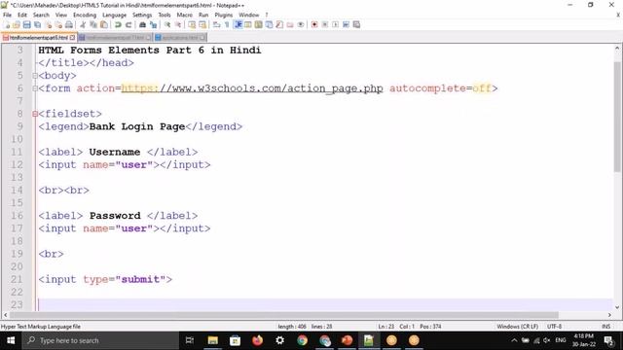This screenshot has height=350, width=623.
Task: Collapse the fieldset fold marker
Action: pyautogui.click(x=35, y=114)
